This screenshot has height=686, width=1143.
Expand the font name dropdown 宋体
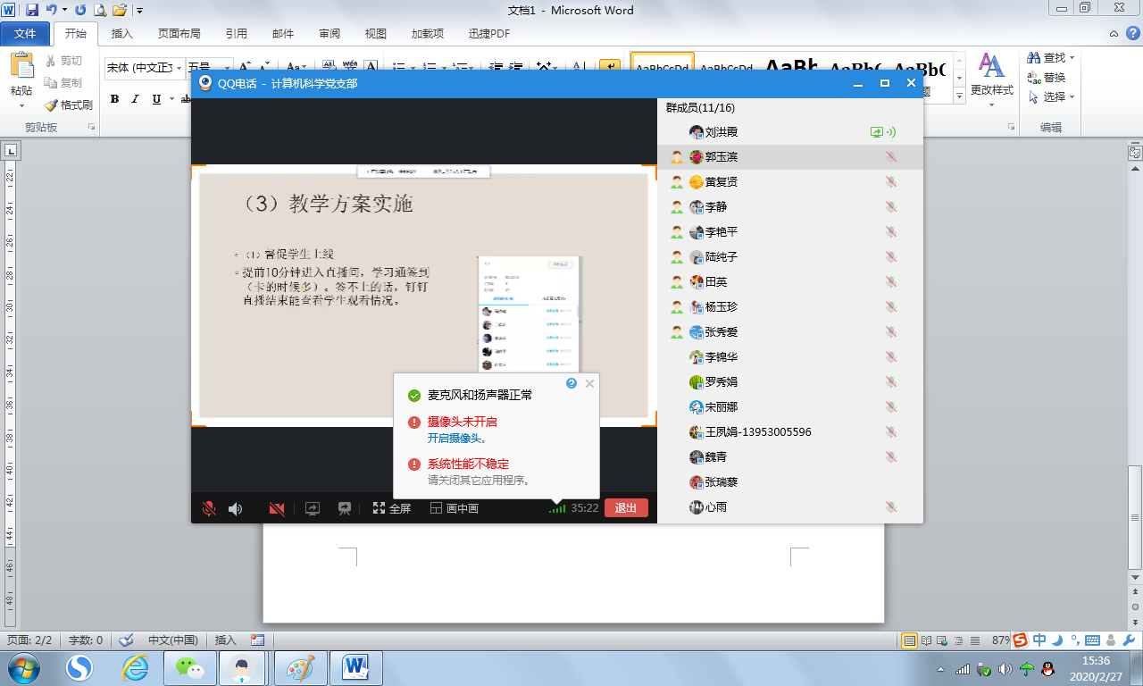pyautogui.click(x=179, y=68)
